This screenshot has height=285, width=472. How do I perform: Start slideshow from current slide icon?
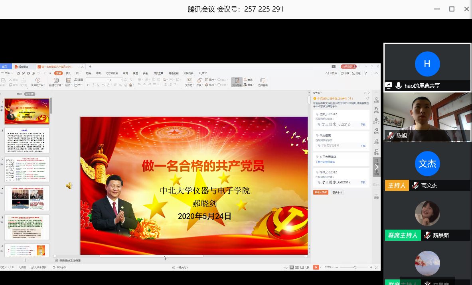(x=38, y=81)
